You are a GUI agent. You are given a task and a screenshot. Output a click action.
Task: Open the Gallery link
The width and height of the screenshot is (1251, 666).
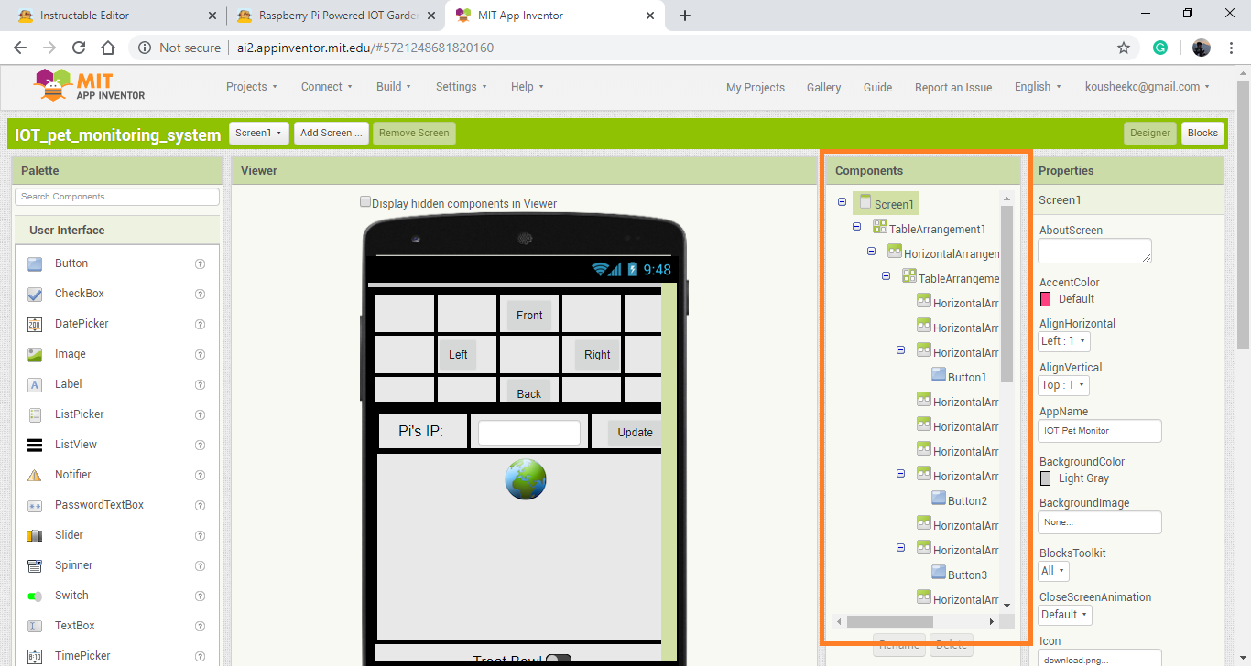coord(824,88)
